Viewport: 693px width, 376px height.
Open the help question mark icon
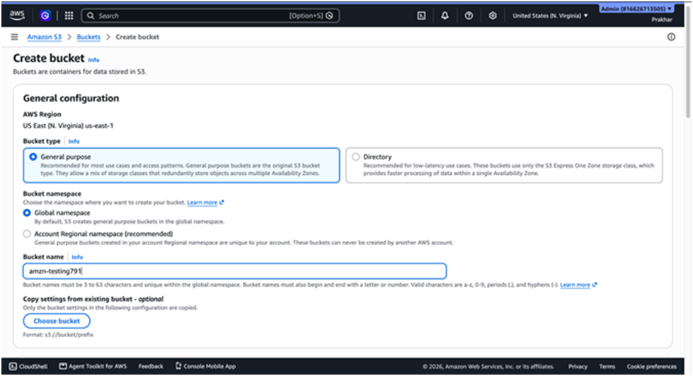pos(469,16)
